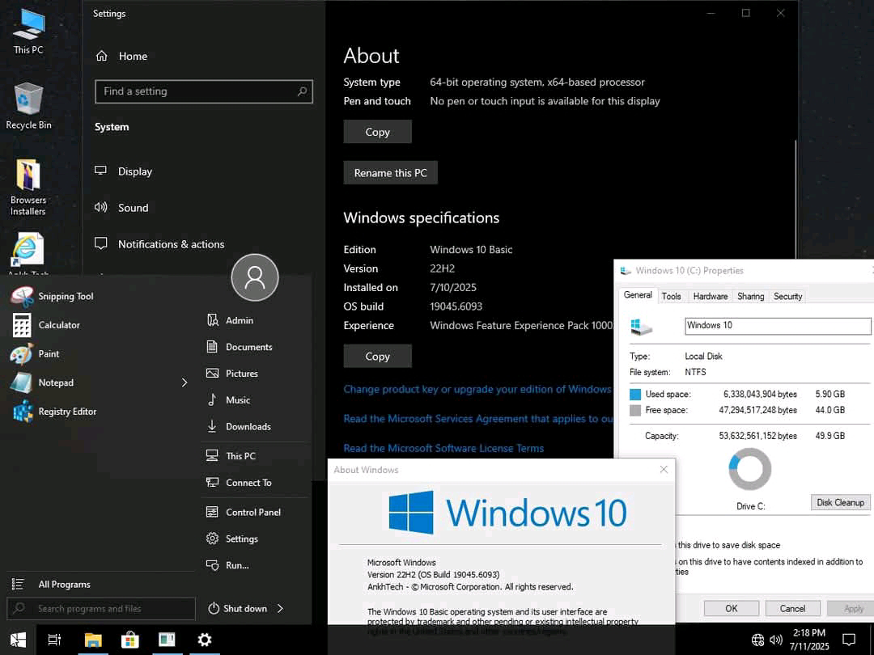Viewport: 874px width, 655px height.
Task: Open Control Panel from start menu
Action: click(x=243, y=513)
